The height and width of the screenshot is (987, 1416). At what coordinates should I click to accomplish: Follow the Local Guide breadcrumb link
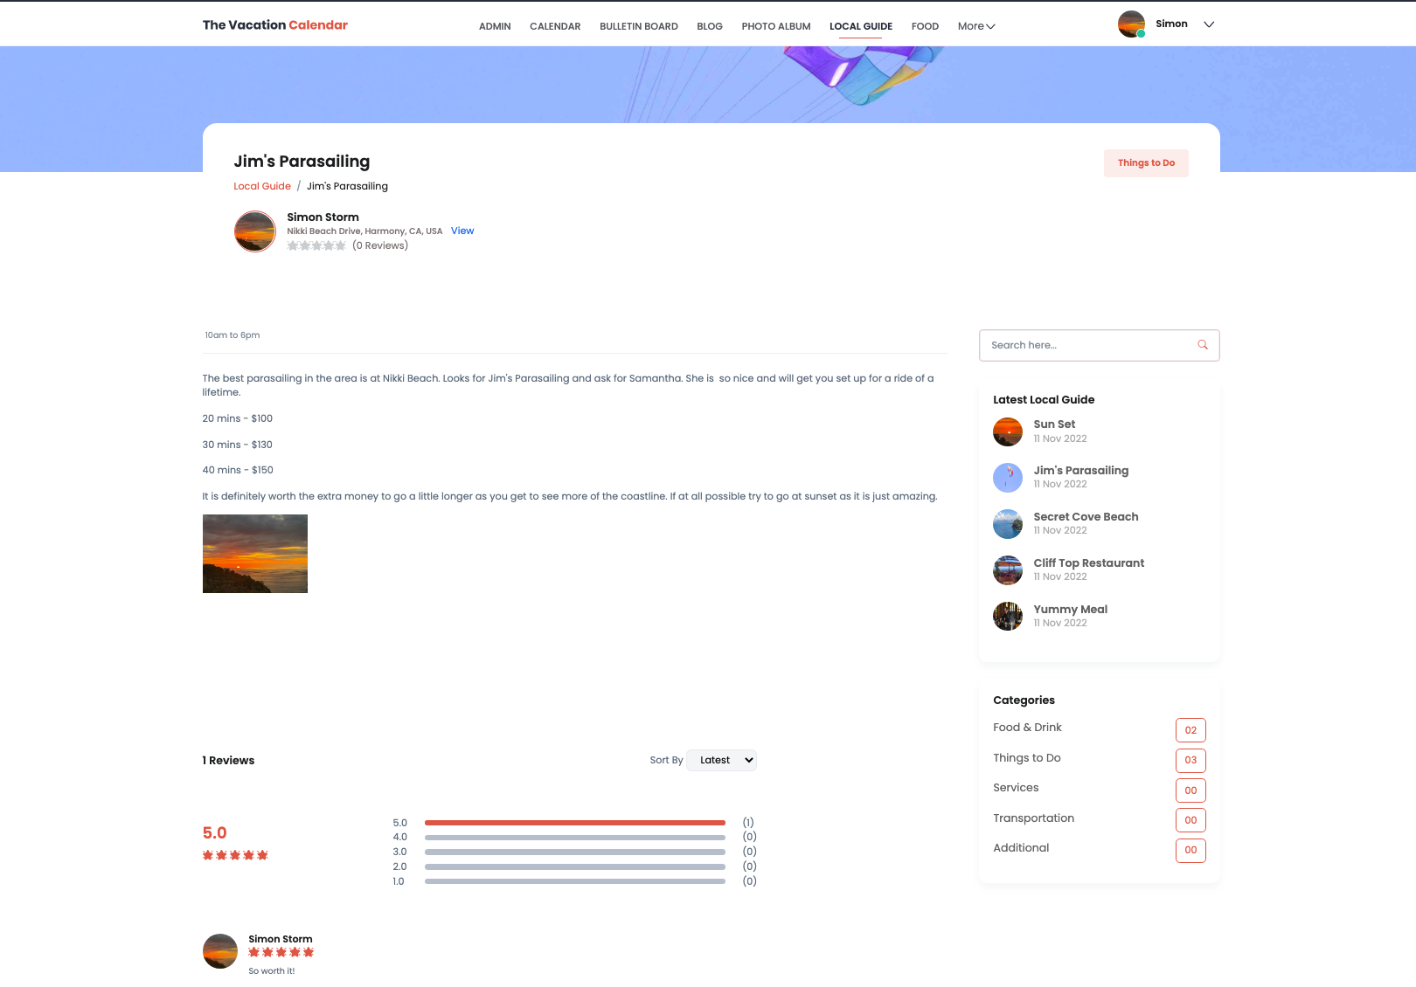click(262, 186)
